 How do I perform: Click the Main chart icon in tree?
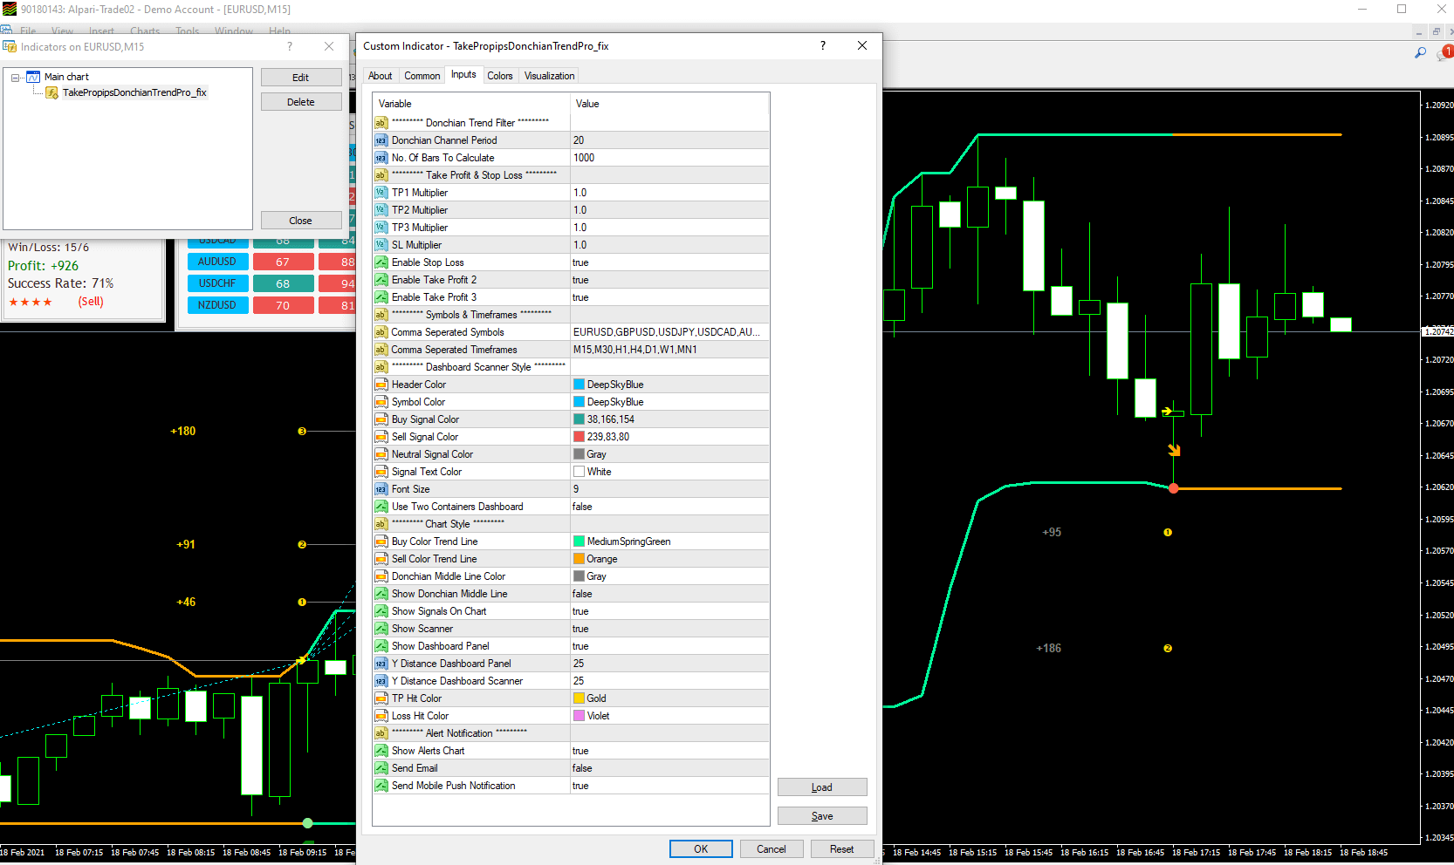tap(33, 77)
